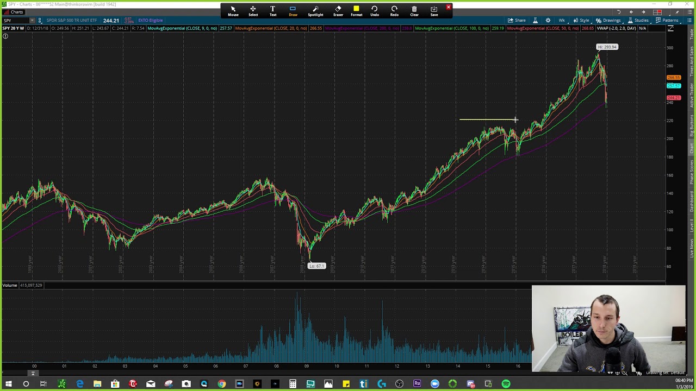Save the annotated screenshot

click(x=434, y=10)
